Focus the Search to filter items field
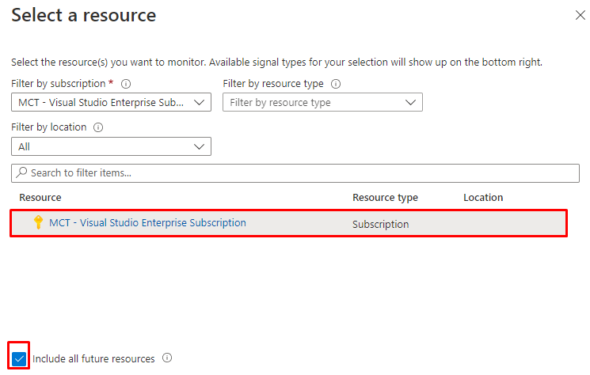 [x=301, y=172]
